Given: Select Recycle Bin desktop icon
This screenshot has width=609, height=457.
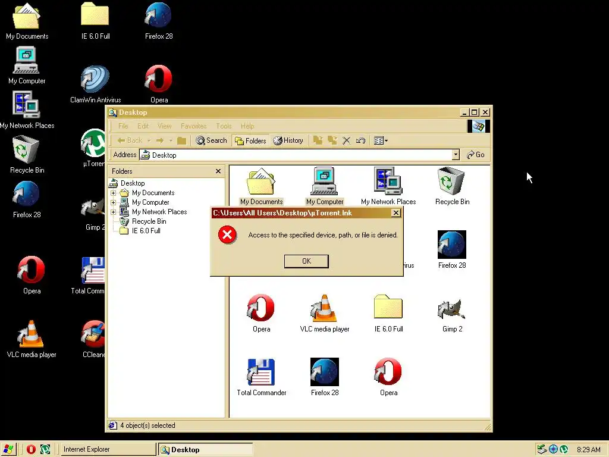Looking at the screenshot, I should (27, 154).
